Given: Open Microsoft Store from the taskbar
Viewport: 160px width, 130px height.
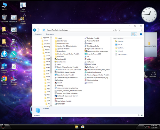Looking at the screenshot, I should coord(83,127).
